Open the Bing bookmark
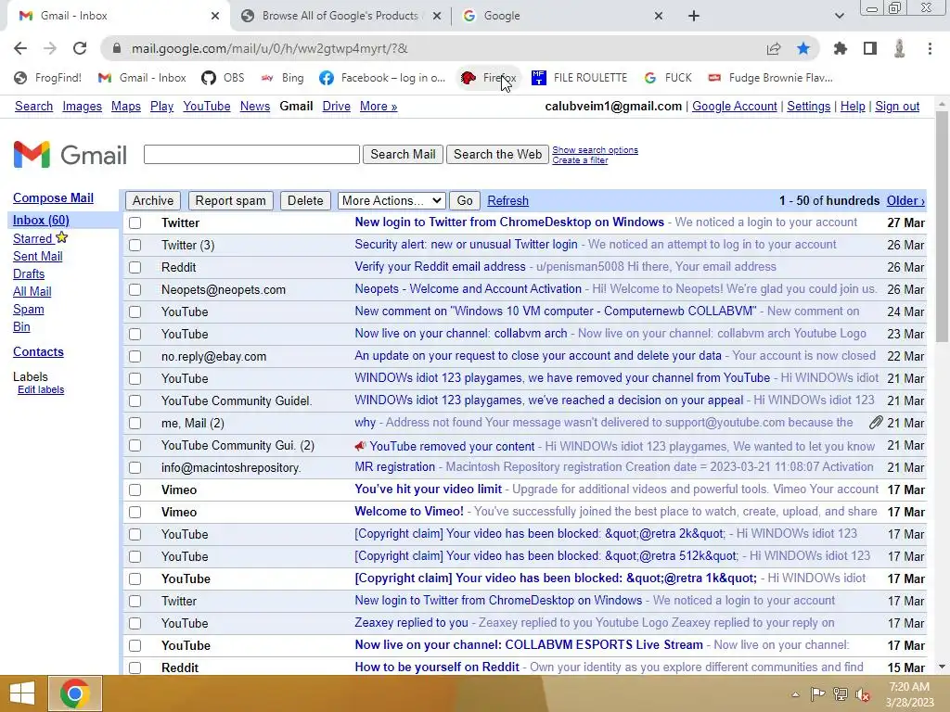Image resolution: width=950 pixels, height=712 pixels. click(282, 78)
